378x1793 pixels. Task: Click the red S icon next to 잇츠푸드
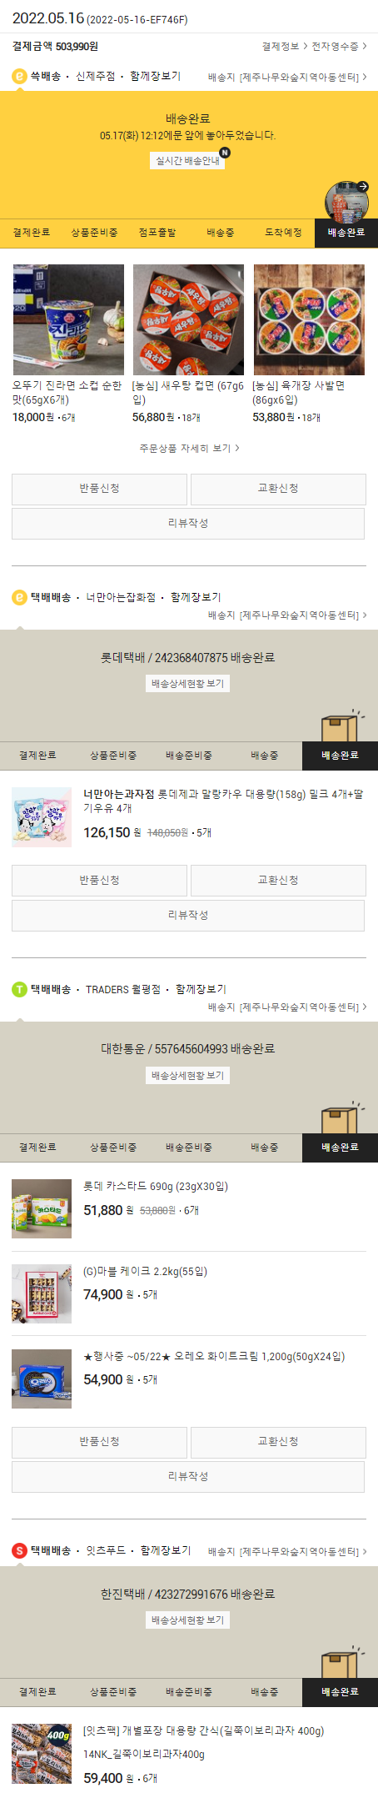click(19, 1550)
